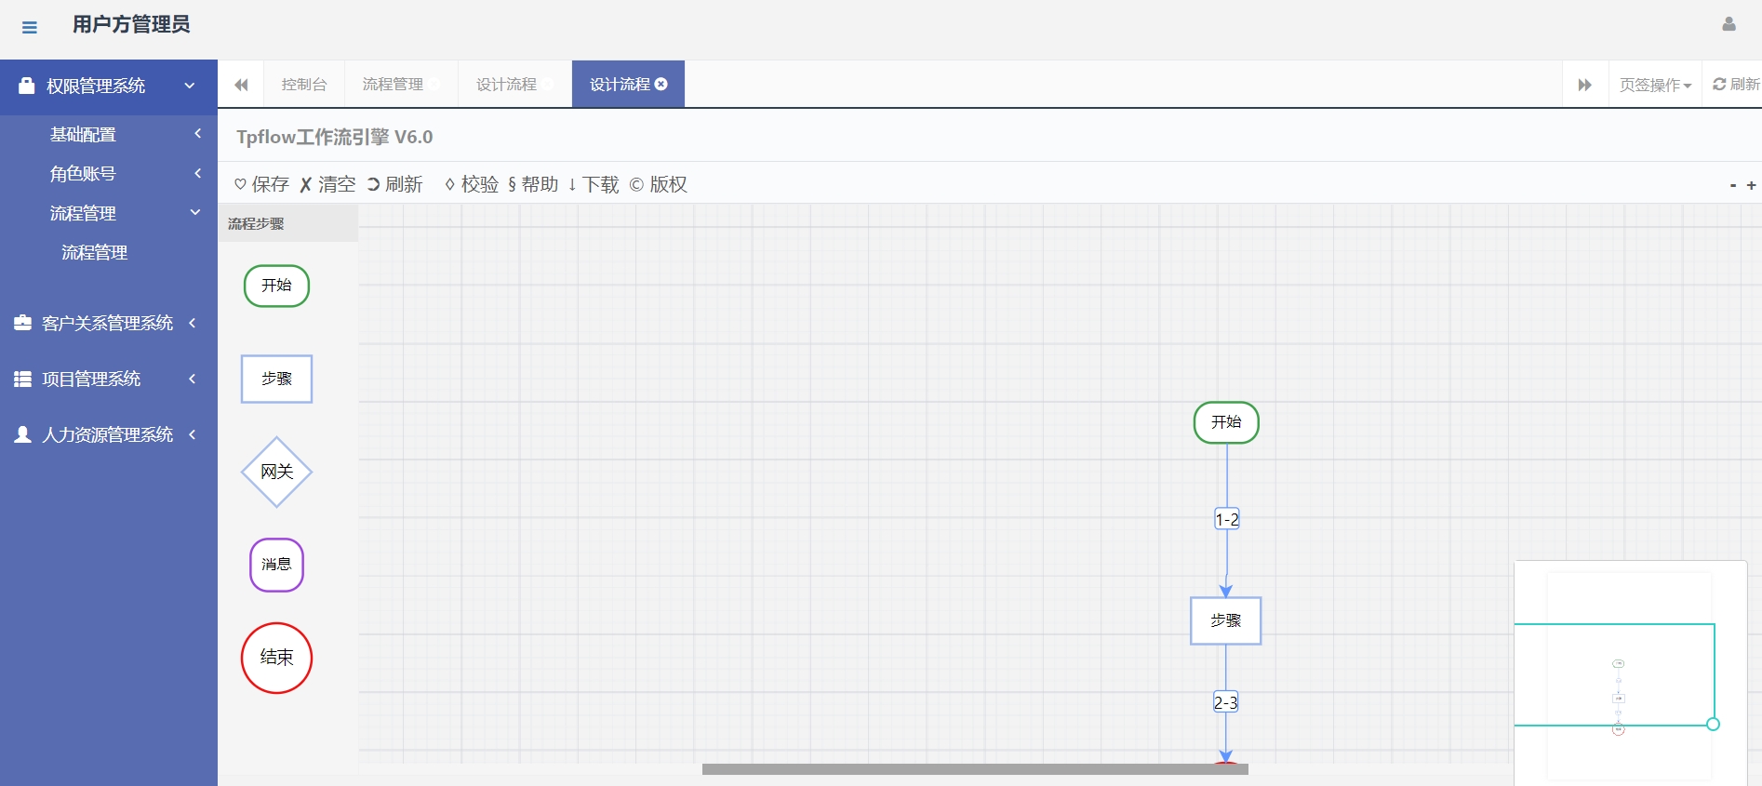Open the 页签操作 dropdown
This screenshot has width=1762, height=786.
tap(1655, 85)
